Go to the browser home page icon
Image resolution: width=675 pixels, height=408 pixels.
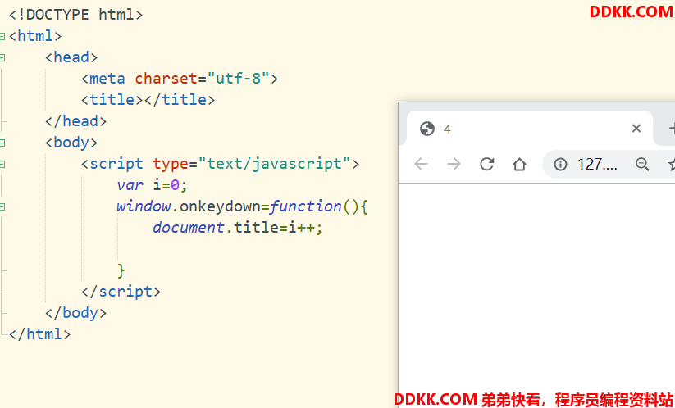(520, 164)
